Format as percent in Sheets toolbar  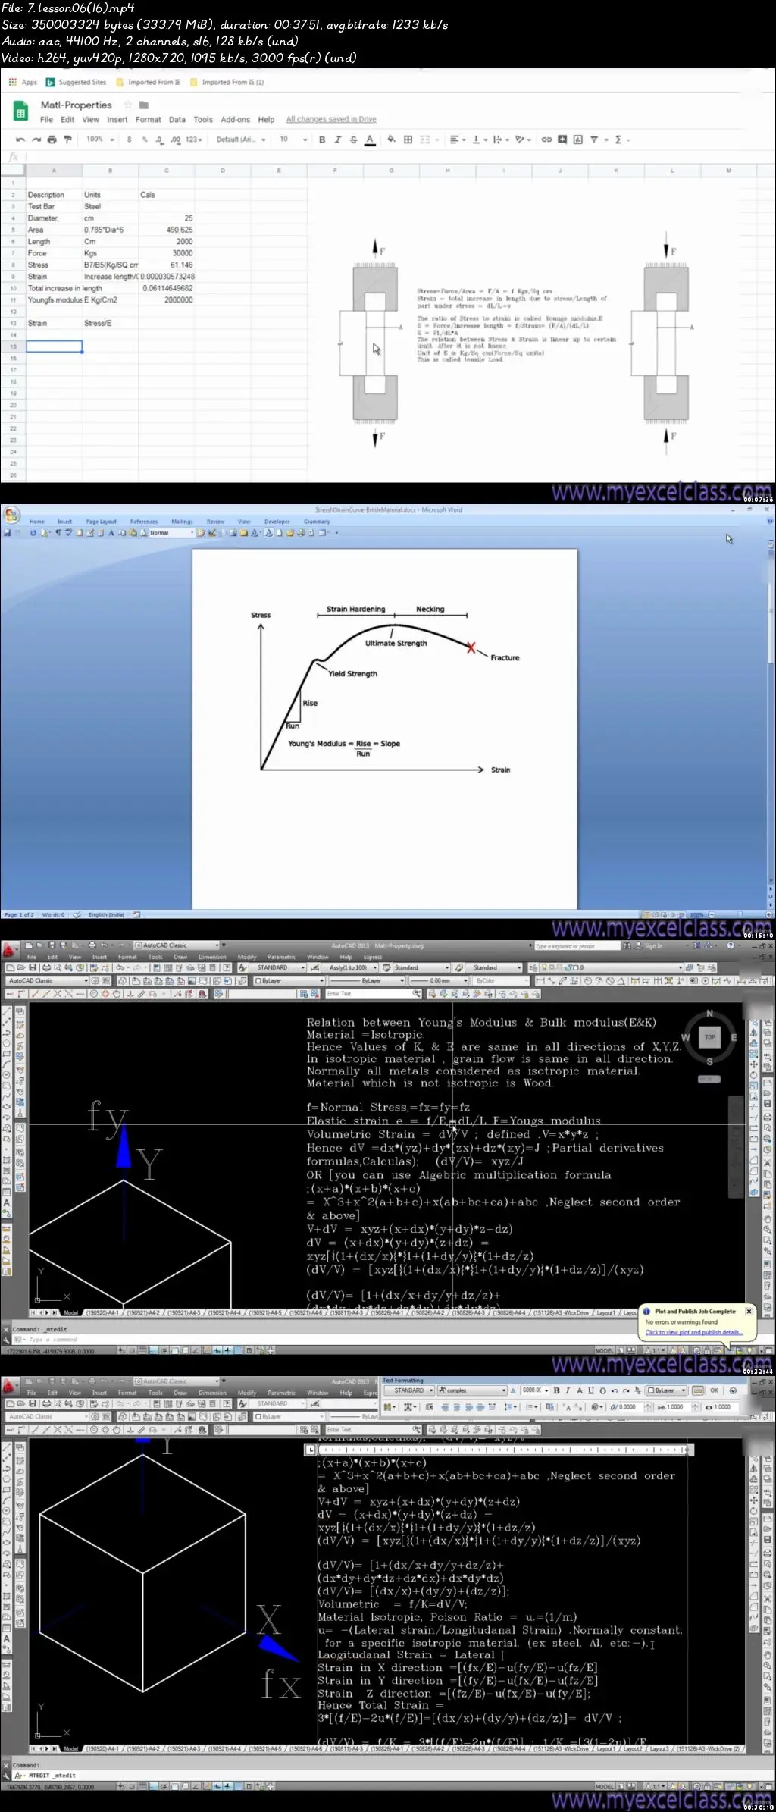144,140
